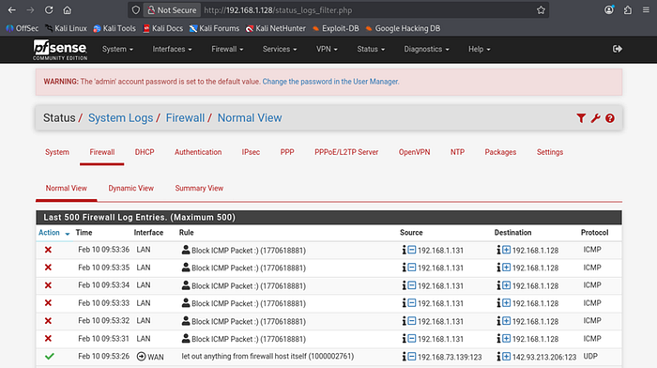
Task: Select the 'Feb 10 09:53:33' timestamp
Action: [x=103, y=303]
